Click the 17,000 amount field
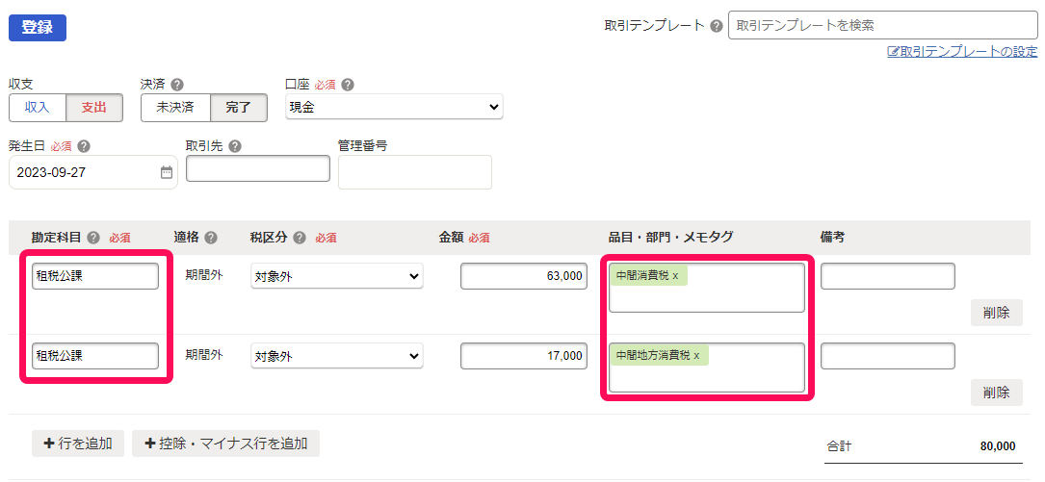The height and width of the screenshot is (482, 1045). pyautogui.click(x=524, y=356)
